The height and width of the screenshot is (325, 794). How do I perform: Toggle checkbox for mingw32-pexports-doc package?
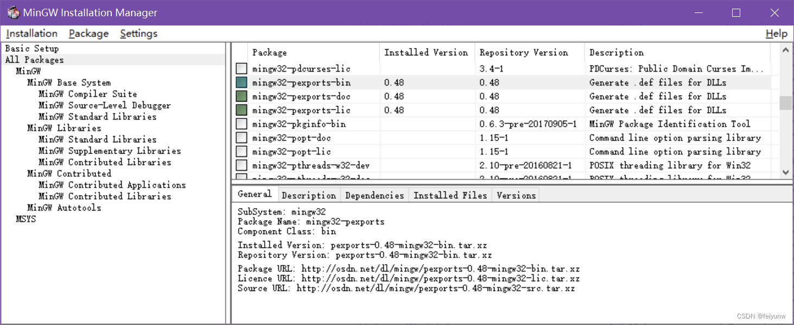click(x=242, y=96)
